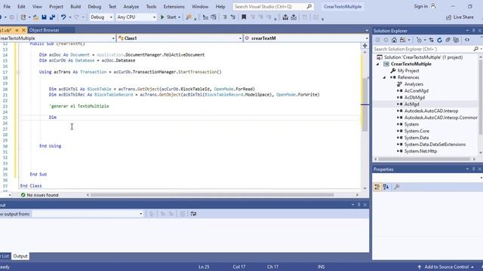
Task: Pin the active vb tab
Action: [x=17, y=30]
